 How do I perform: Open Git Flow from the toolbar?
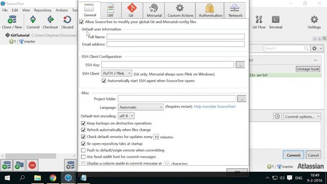tap(259, 22)
